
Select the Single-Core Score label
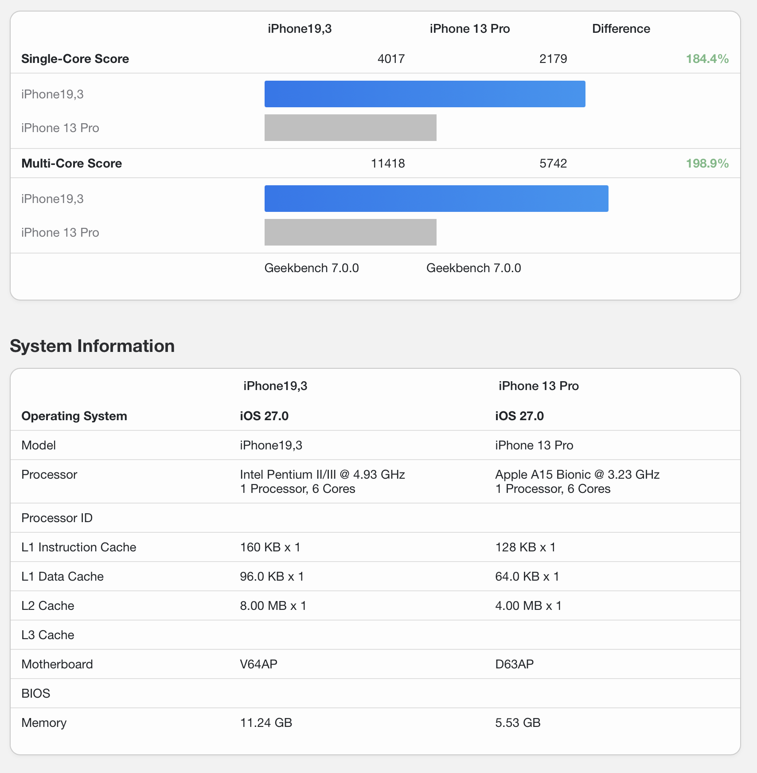75,59
